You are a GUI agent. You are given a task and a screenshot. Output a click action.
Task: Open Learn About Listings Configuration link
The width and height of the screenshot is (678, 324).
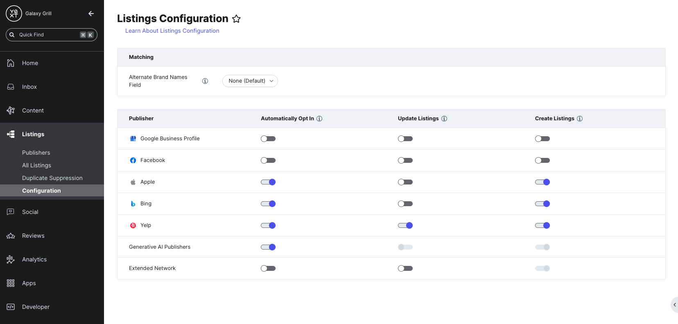(x=172, y=31)
